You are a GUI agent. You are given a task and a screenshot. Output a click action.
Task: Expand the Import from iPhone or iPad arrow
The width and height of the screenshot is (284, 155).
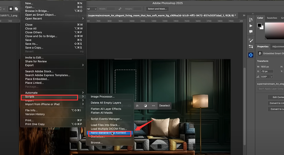coord(83,104)
